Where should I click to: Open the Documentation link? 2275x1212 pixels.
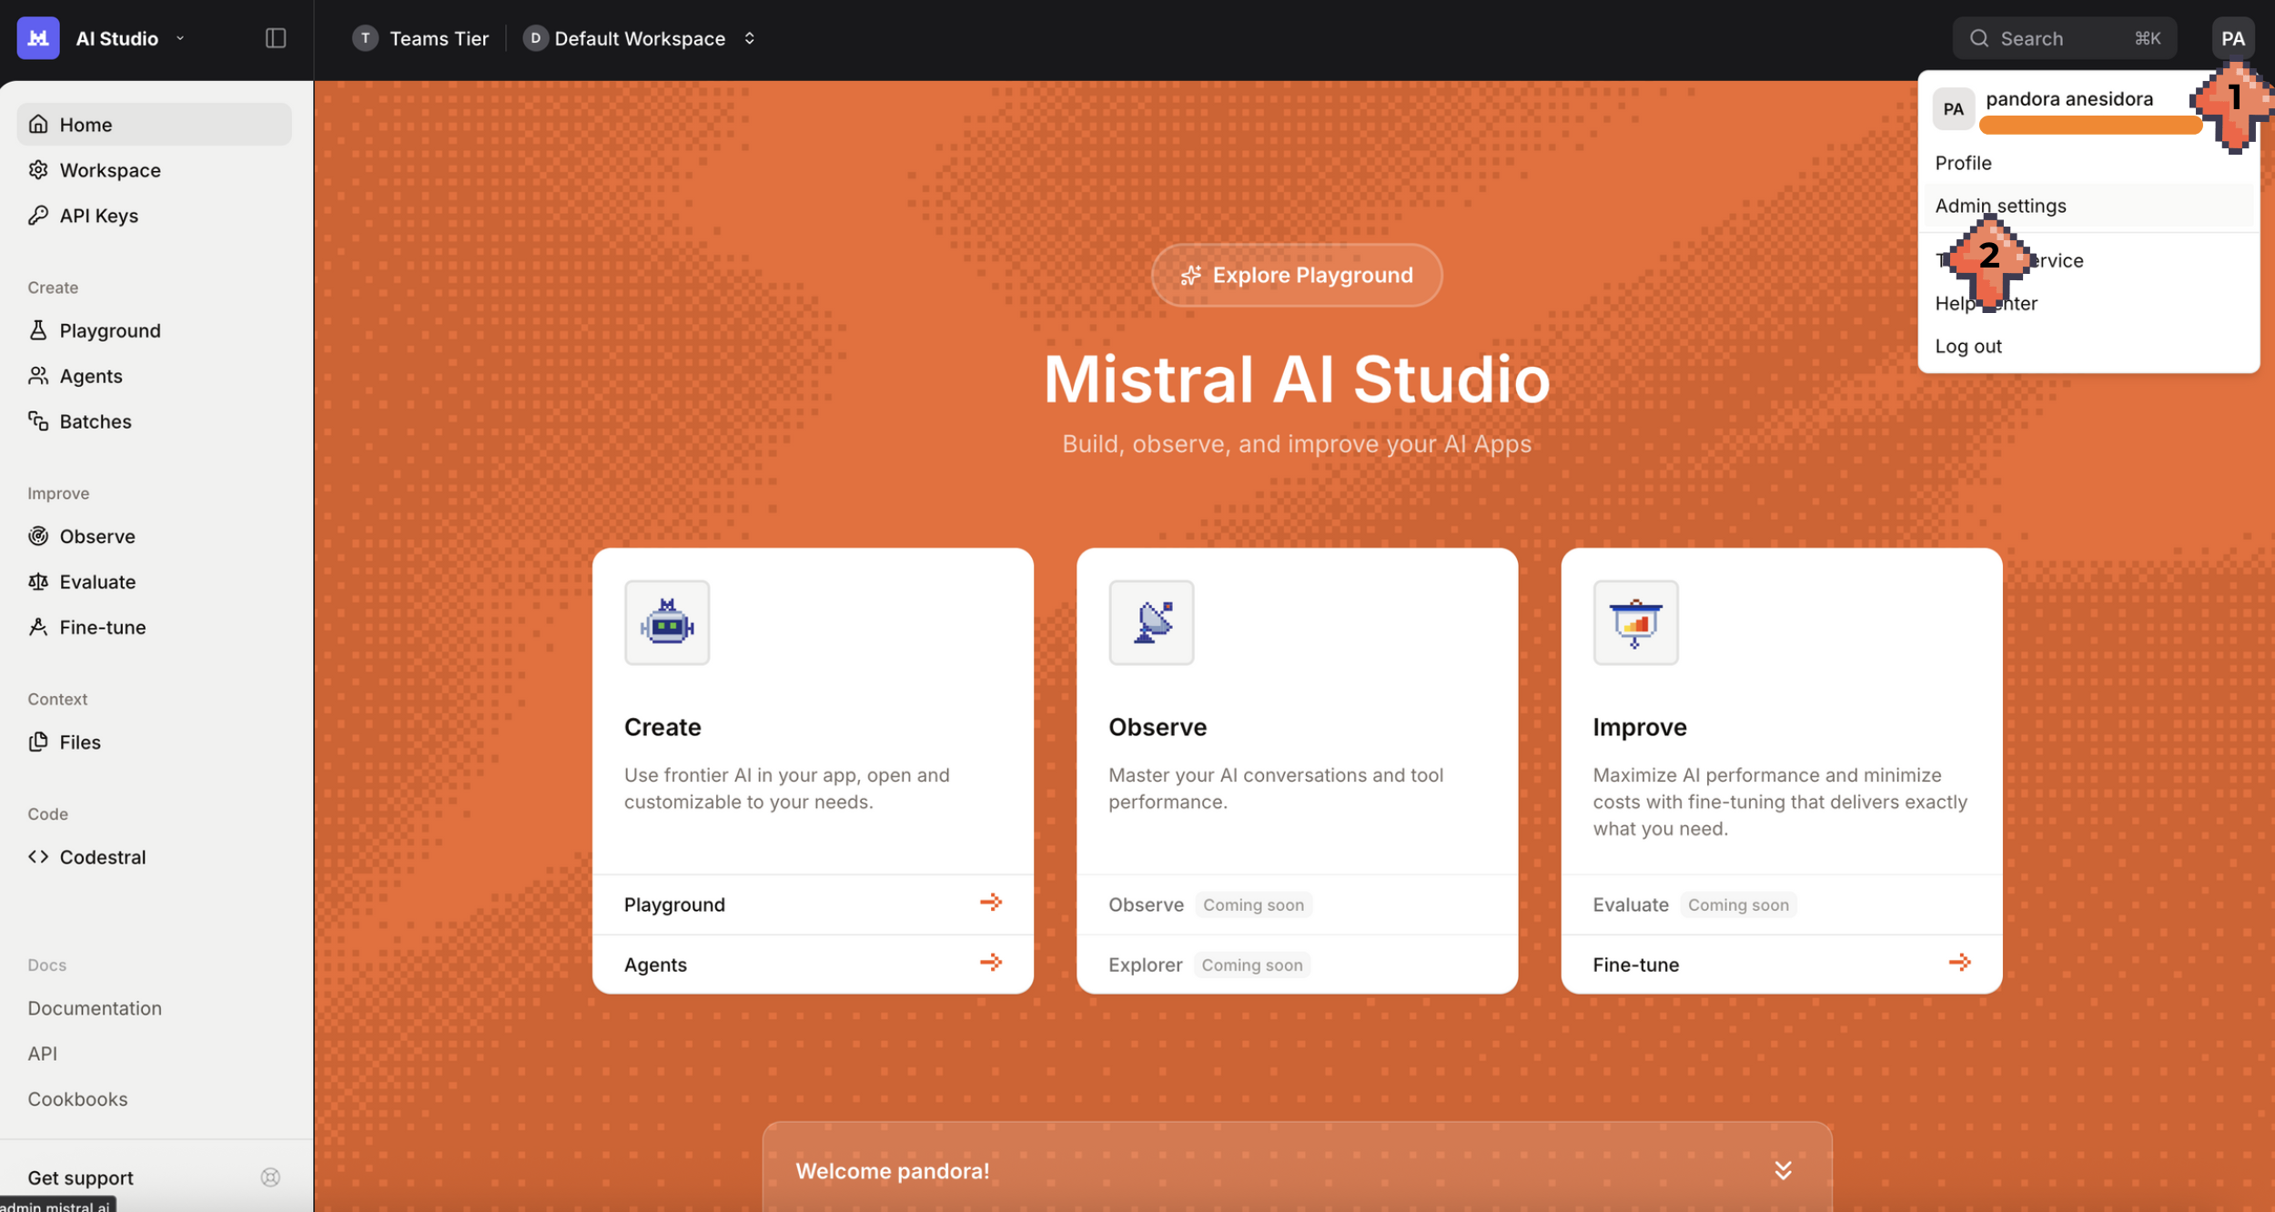[95, 1008]
